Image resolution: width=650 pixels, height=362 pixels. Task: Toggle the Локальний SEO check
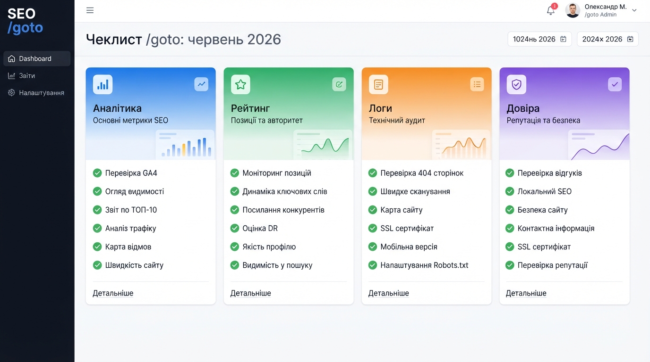point(510,191)
